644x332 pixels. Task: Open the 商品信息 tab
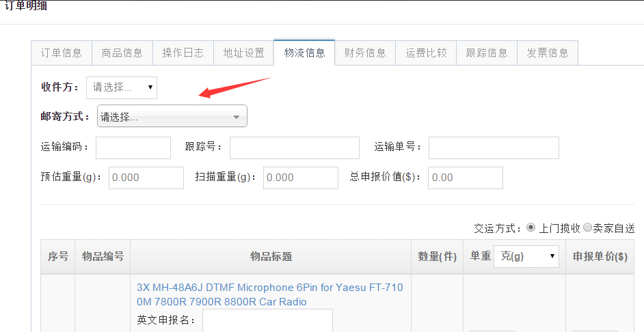[x=122, y=53]
